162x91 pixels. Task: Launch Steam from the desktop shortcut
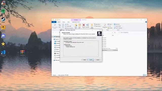coord(3,19)
